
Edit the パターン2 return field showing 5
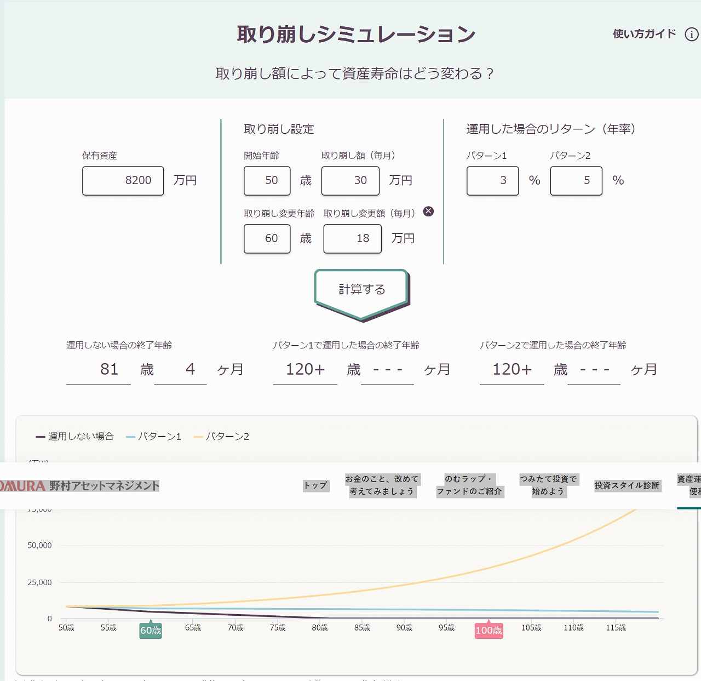pos(576,181)
